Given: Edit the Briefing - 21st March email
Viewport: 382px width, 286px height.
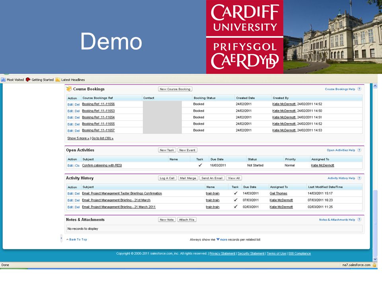Looking at the screenshot, I should (70, 200).
